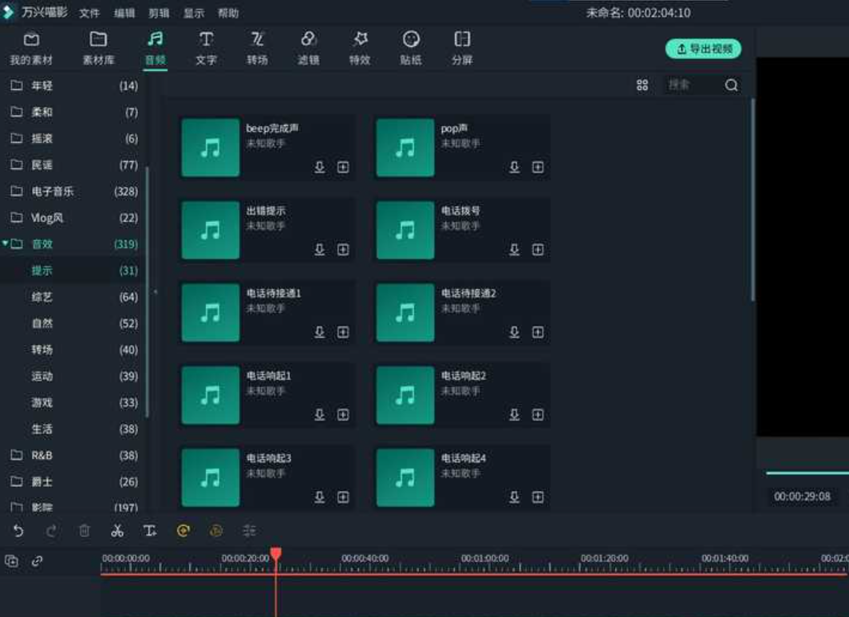The width and height of the screenshot is (849, 617).
Task: Add 电话待接通2 to the project
Action: (x=538, y=332)
